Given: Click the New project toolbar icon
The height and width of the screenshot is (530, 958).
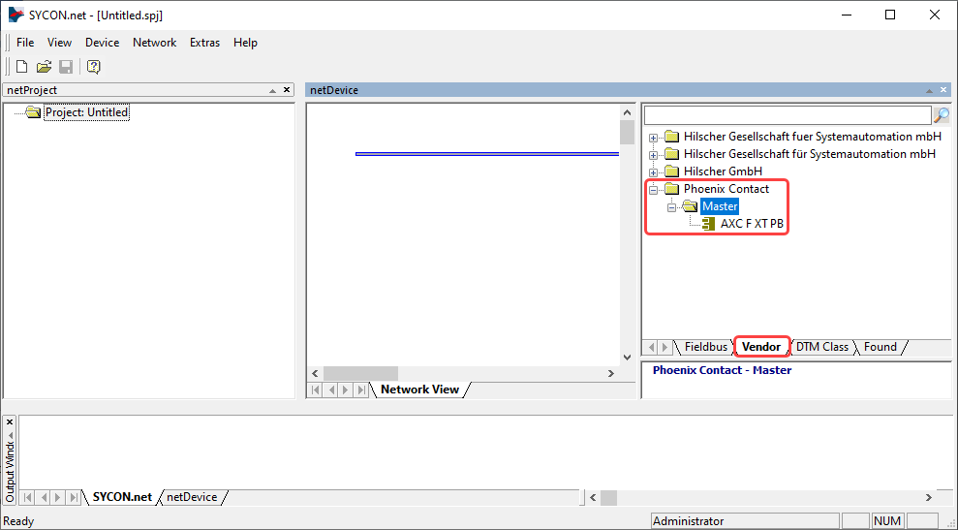Looking at the screenshot, I should [x=22, y=67].
